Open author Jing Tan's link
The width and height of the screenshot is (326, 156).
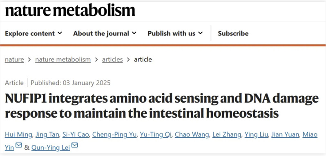pos(47,135)
